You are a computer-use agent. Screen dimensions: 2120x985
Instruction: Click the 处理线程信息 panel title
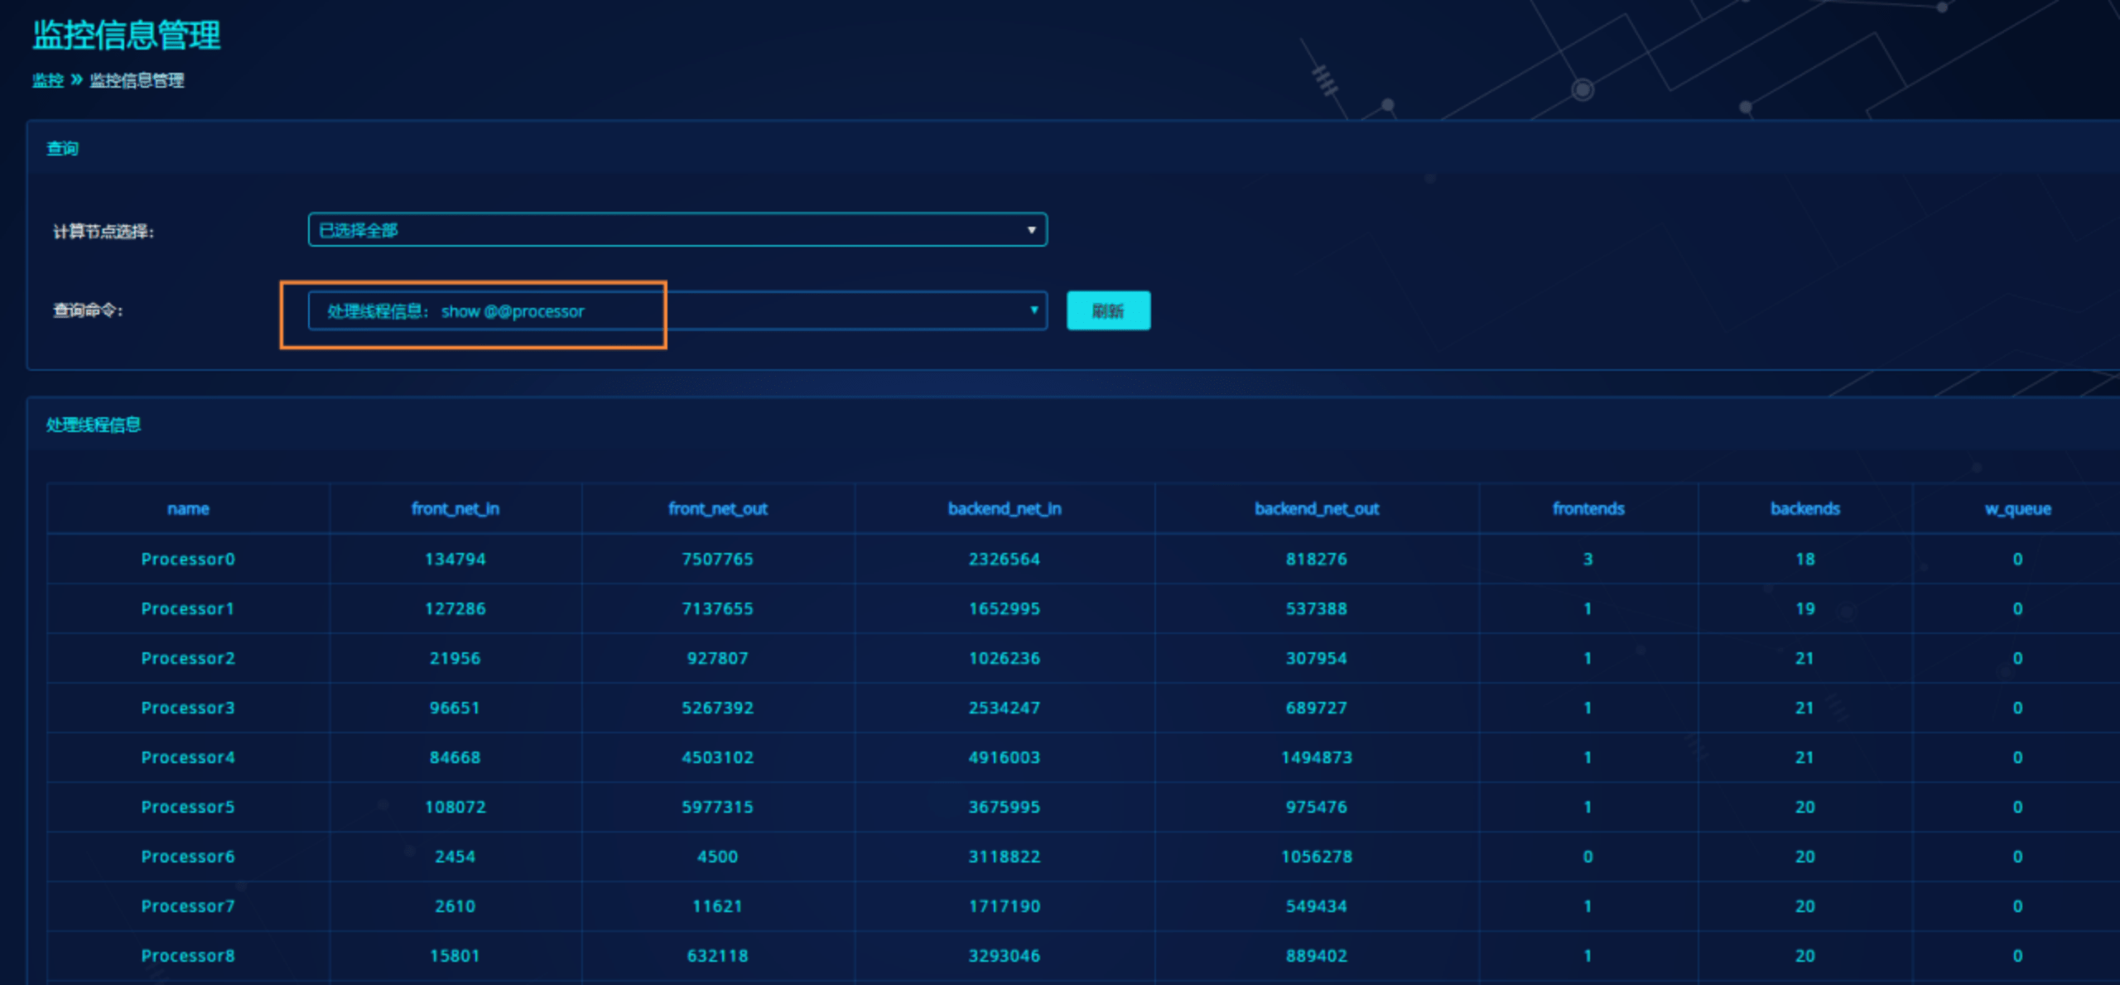tap(94, 425)
